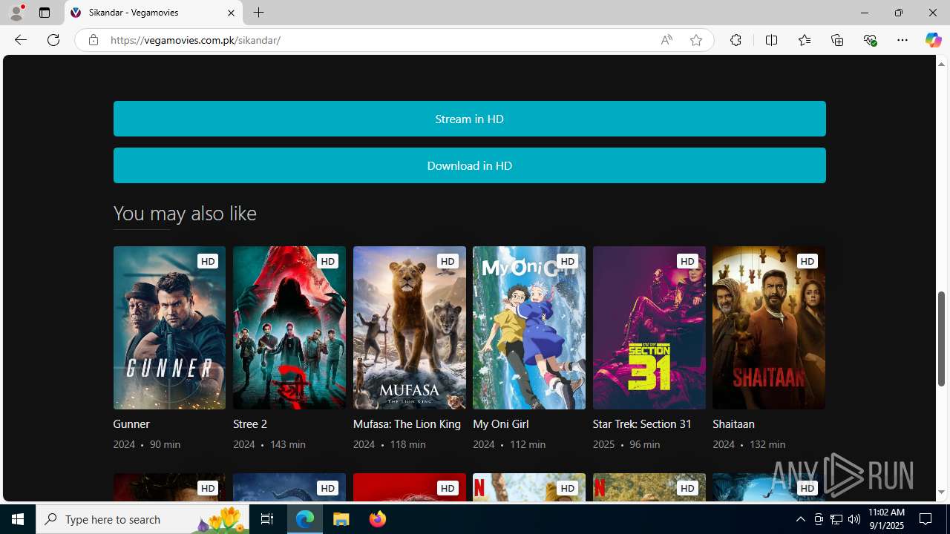The height and width of the screenshot is (534, 950).
Task: Open the Gunner title link
Action: (131, 424)
